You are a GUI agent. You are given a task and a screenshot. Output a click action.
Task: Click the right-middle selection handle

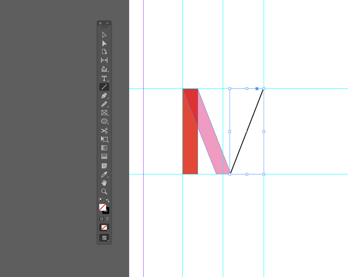pyautogui.click(x=264, y=132)
